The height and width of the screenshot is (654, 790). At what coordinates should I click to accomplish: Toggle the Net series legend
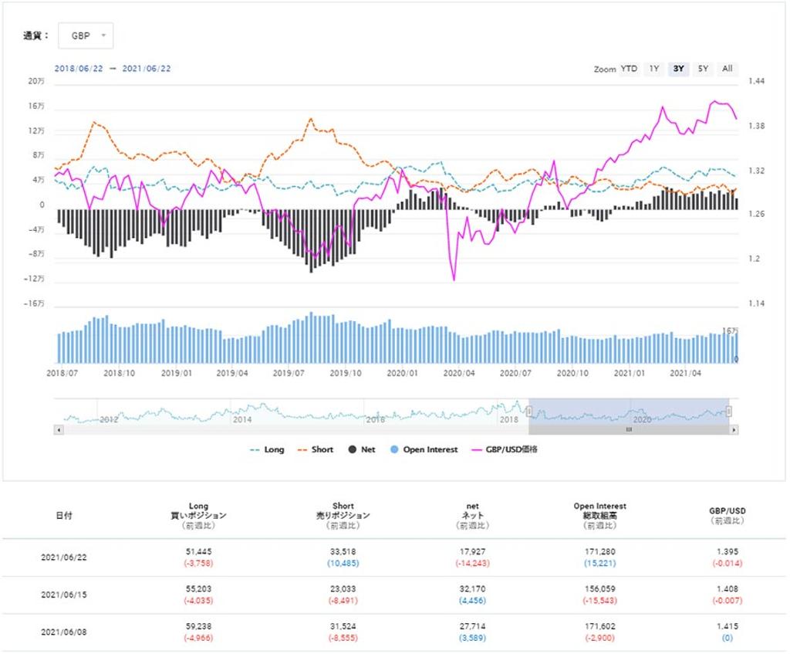(362, 449)
